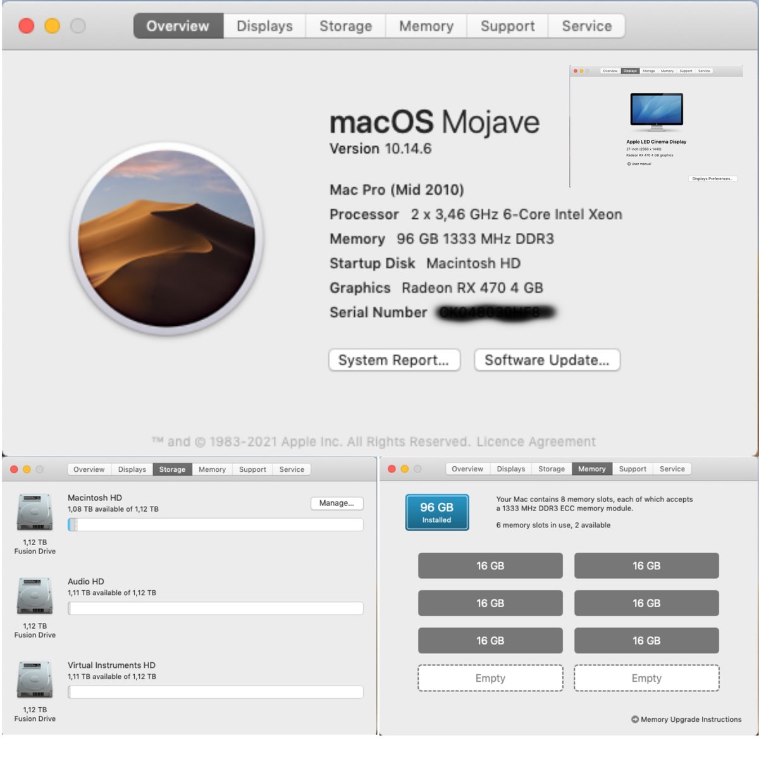Click the Radeon RX 470 4 GB text
This screenshot has height=759, width=759.
coord(472,288)
